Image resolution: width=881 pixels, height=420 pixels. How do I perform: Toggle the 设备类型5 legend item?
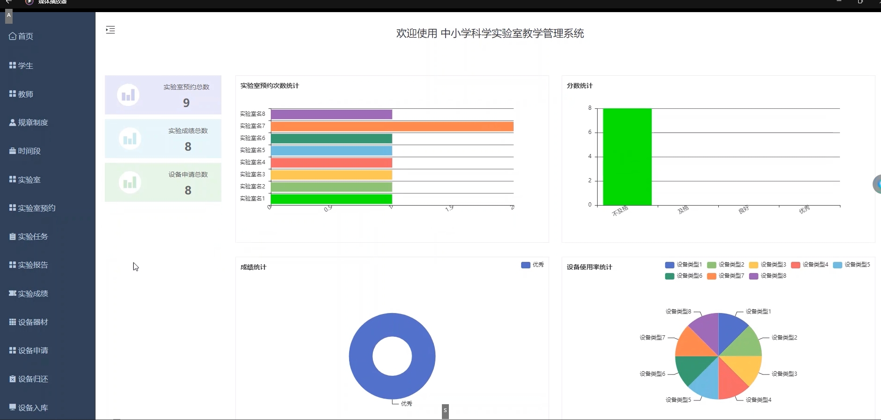coord(851,265)
